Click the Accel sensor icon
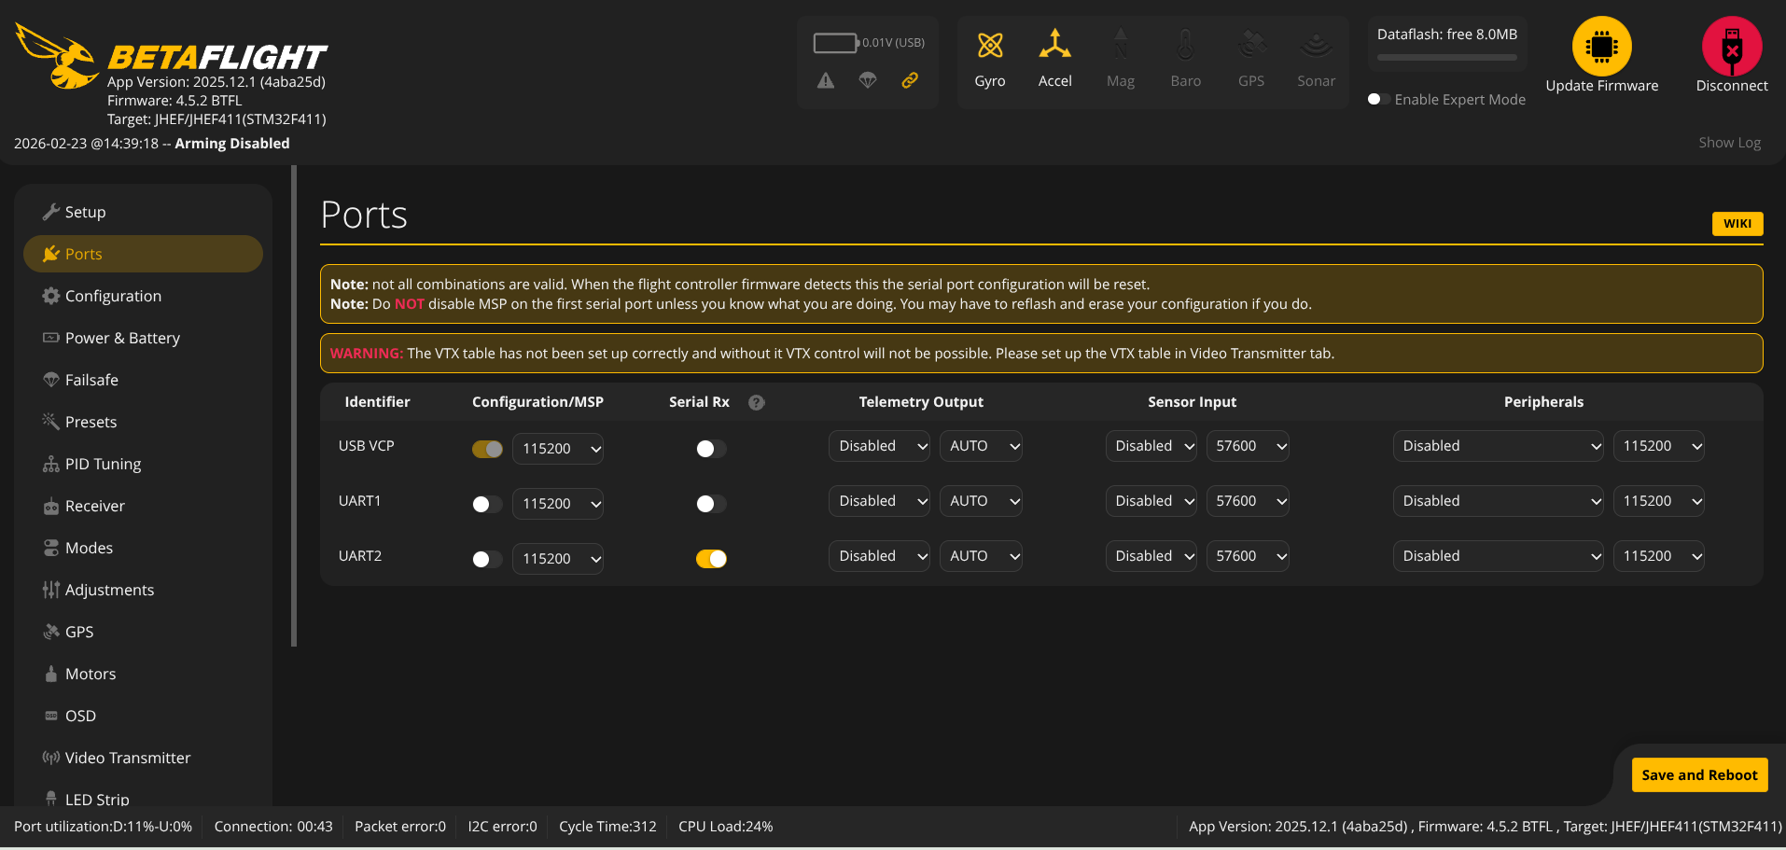 pyautogui.click(x=1054, y=46)
